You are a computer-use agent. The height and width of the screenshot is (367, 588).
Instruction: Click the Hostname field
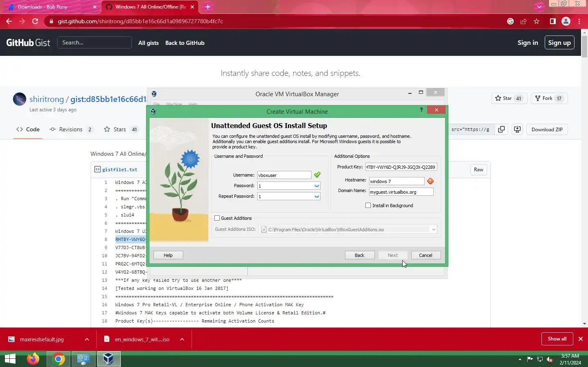(396, 181)
